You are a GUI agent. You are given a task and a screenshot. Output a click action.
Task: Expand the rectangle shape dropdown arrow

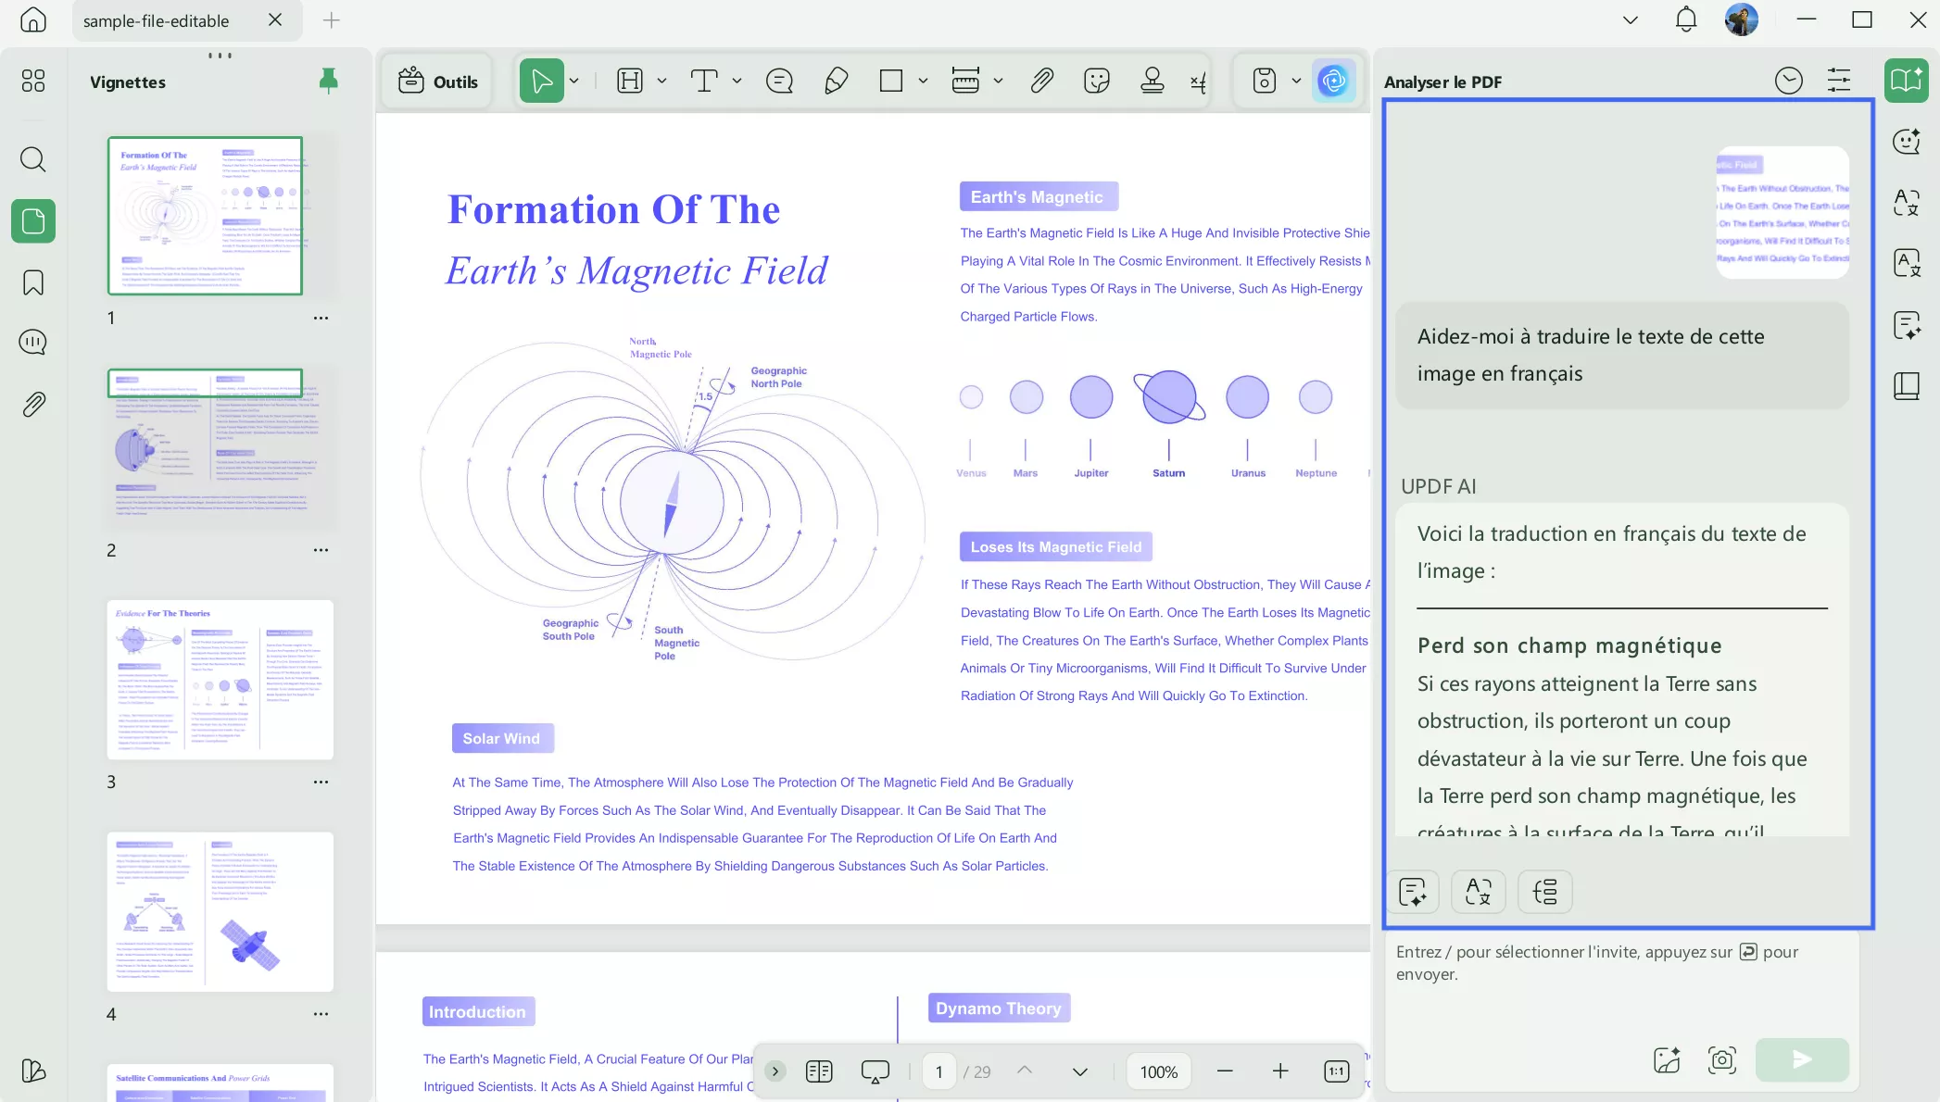point(923,81)
